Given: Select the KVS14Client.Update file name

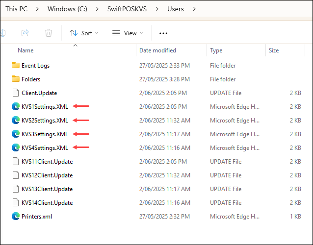Looking at the screenshot, I should [47, 203].
